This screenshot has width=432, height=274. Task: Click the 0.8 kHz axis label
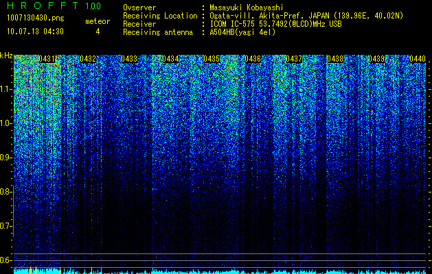[5, 192]
